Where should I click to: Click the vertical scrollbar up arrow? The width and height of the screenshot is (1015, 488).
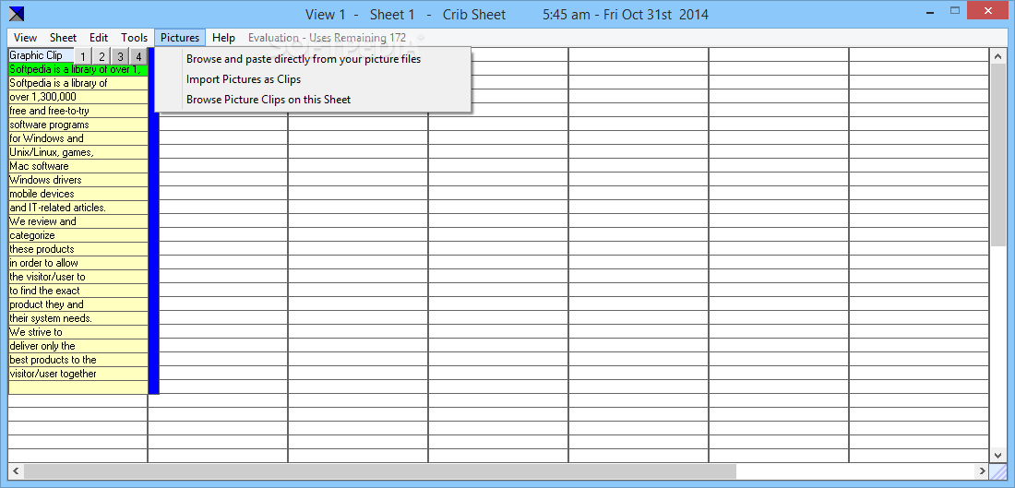[997, 57]
